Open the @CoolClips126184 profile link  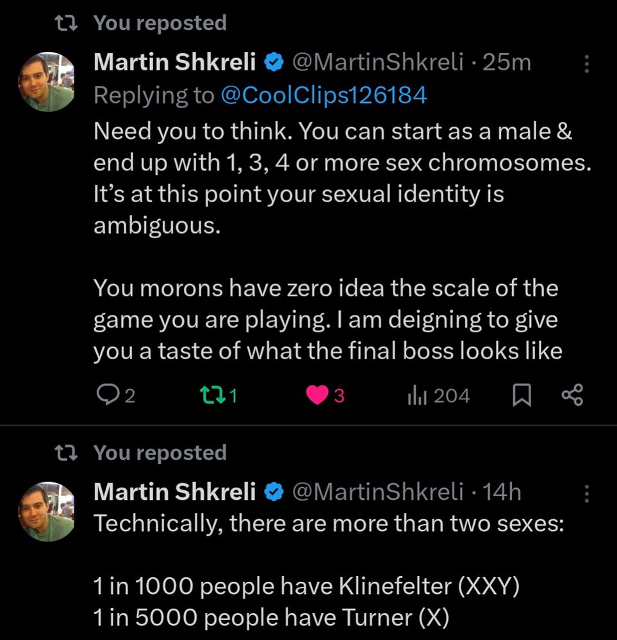click(324, 95)
